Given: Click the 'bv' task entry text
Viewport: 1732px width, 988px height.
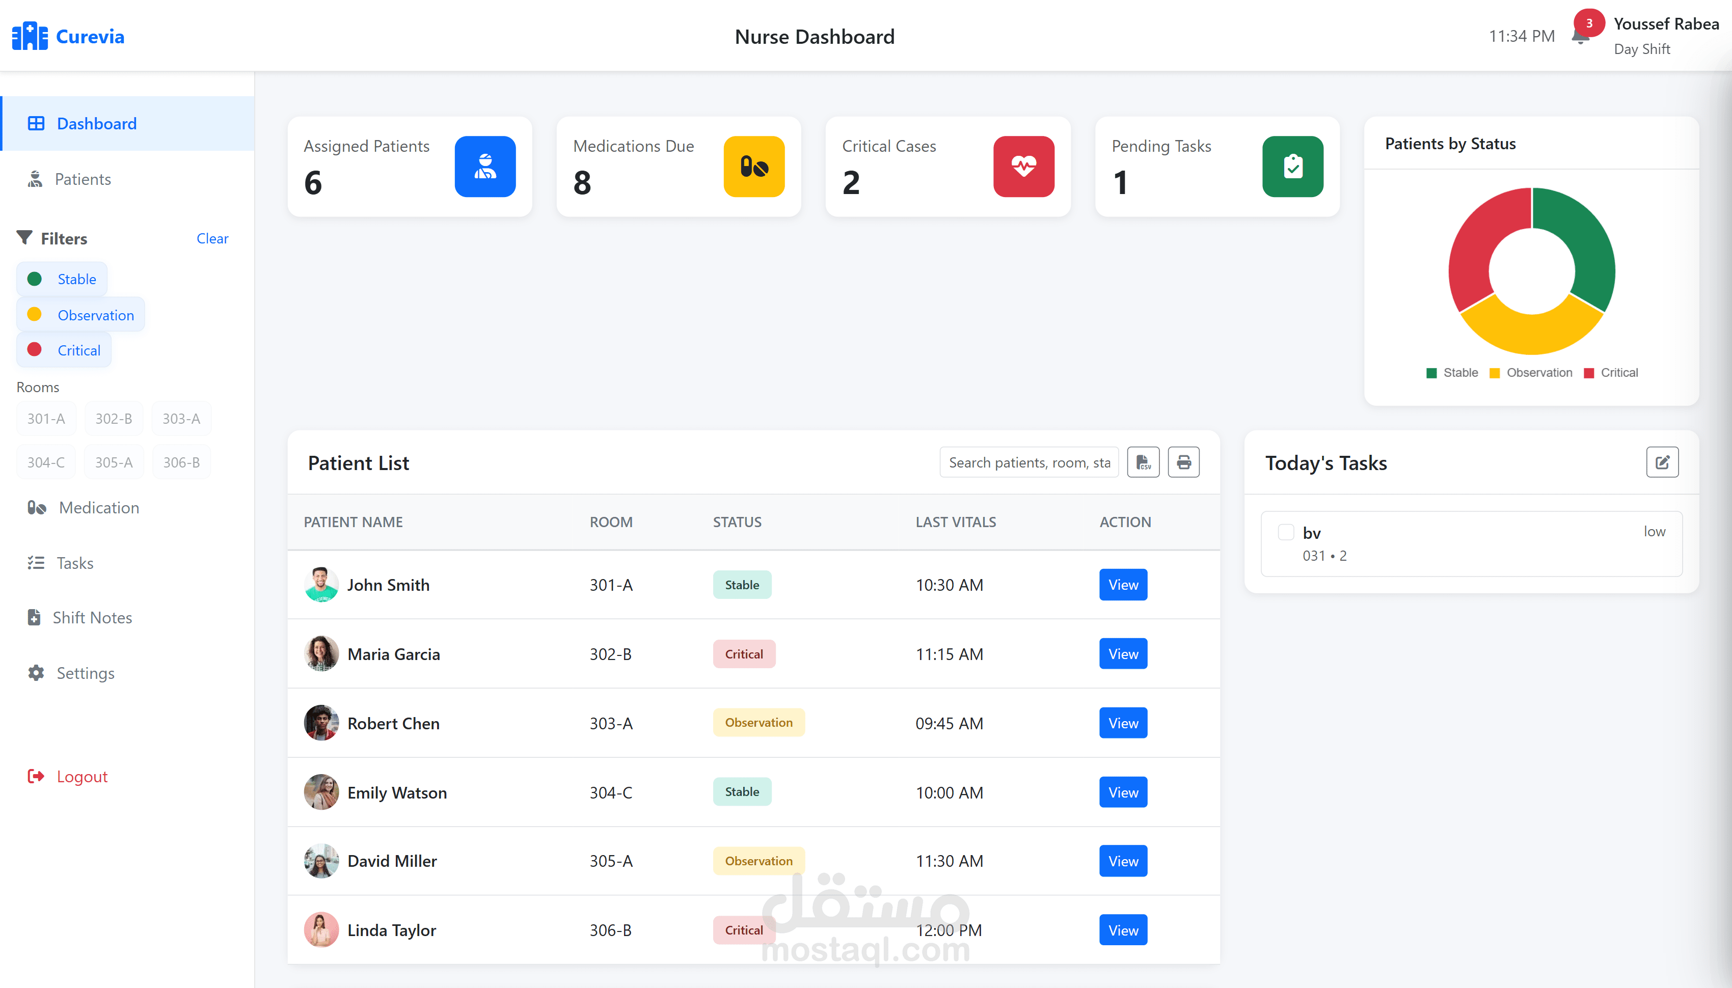Looking at the screenshot, I should [x=1311, y=533].
